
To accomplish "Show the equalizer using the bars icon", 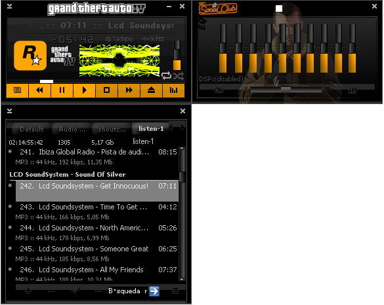I will tap(173, 90).
